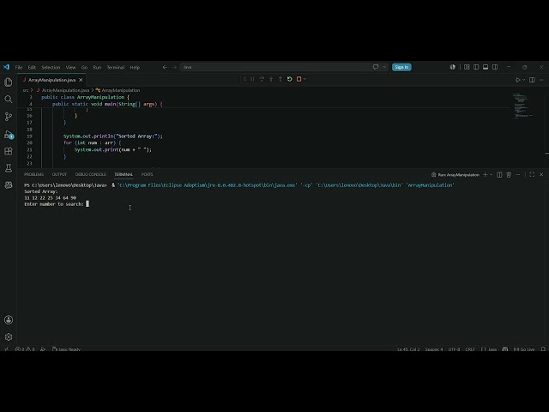Open terminal panel more actions ellipsis
This screenshot has width=549, height=412.
pos(518,174)
